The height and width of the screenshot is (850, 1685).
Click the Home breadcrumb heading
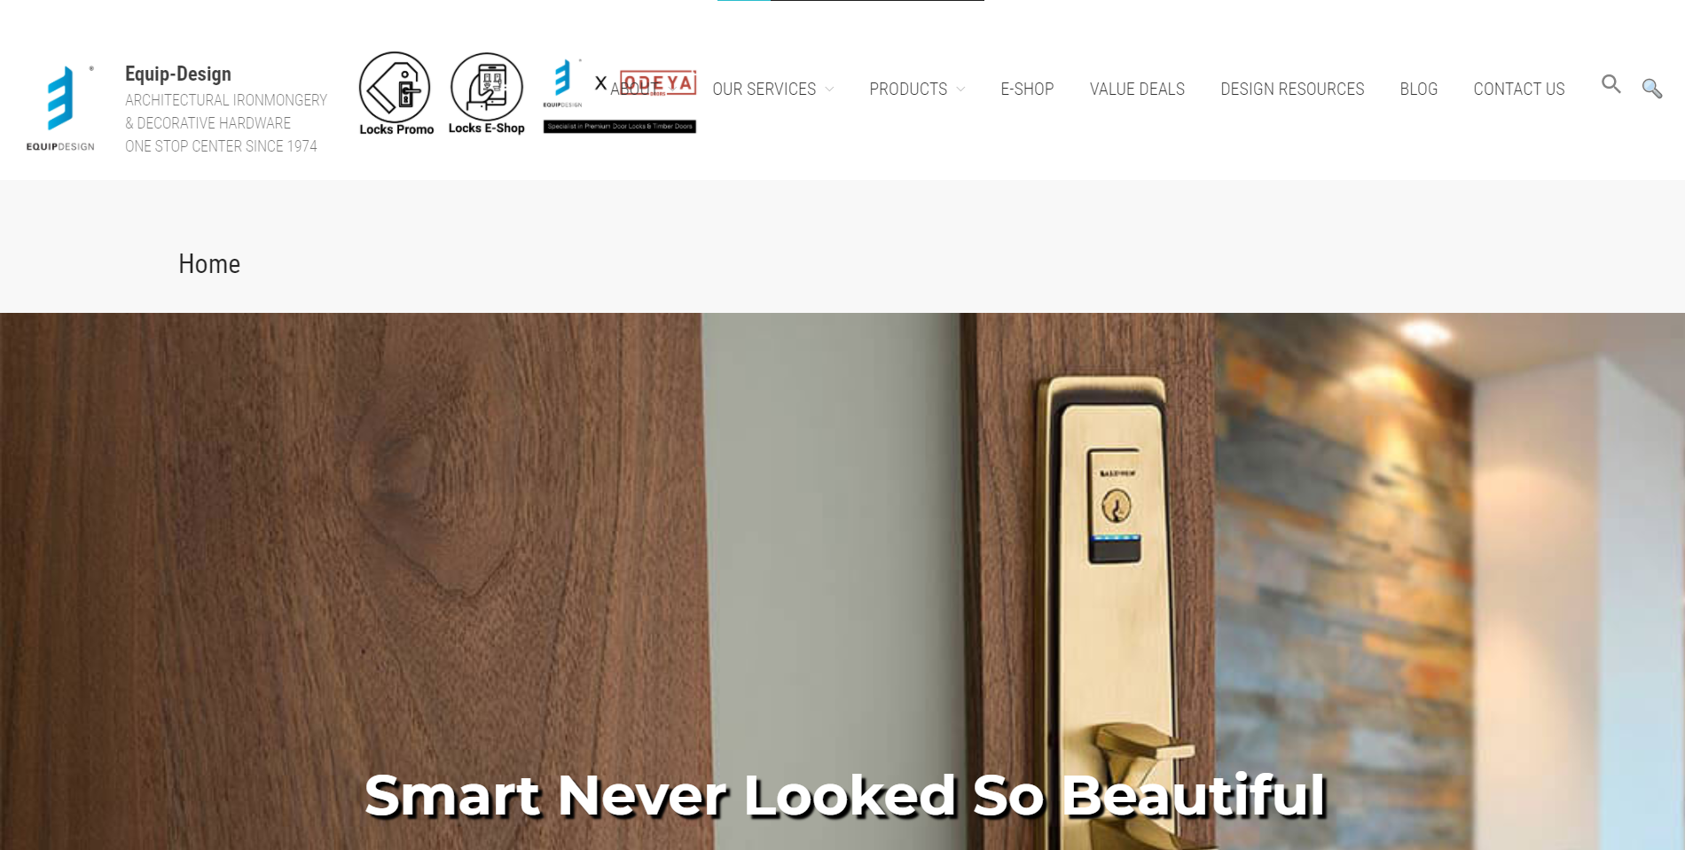[209, 264]
